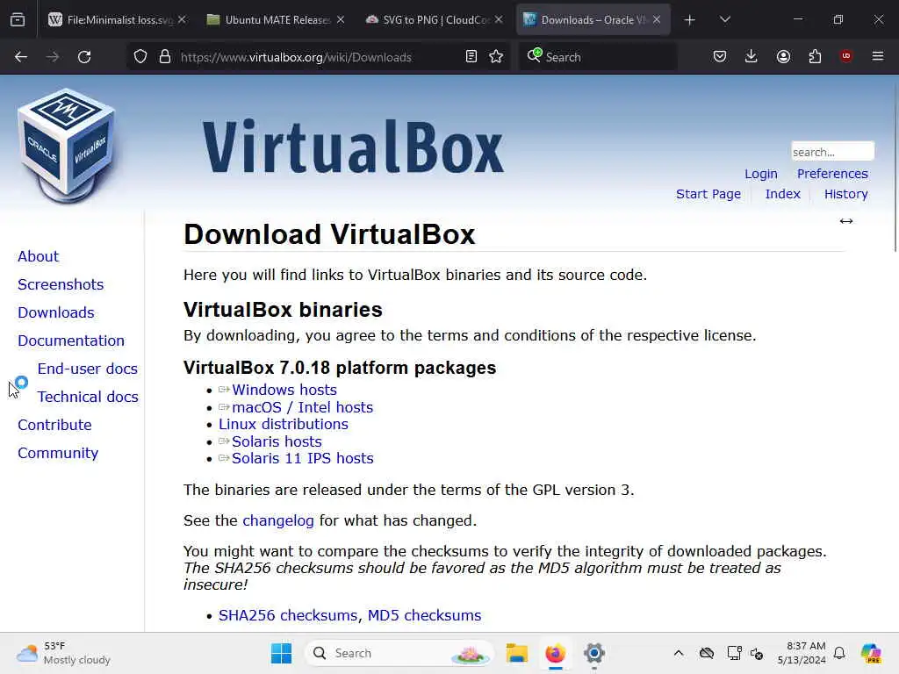This screenshot has width=899, height=674.
Task: Open Technical docs sidebar link
Action: pyautogui.click(x=89, y=397)
